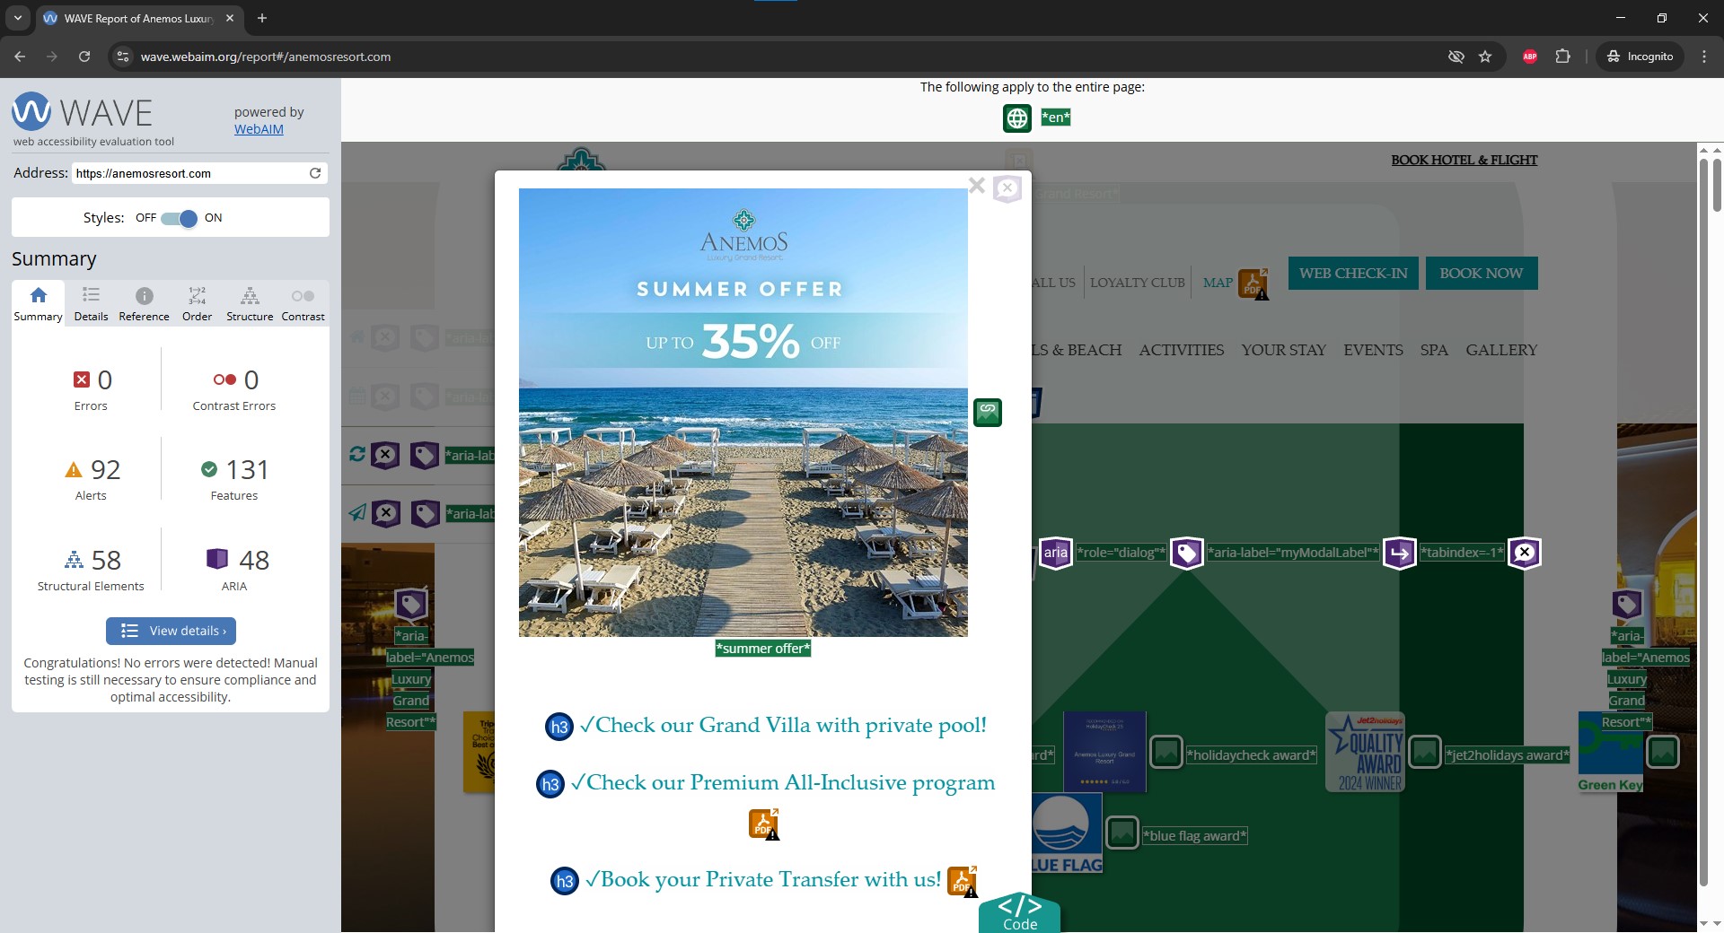Click the image alt icon beside Green Key

click(x=1663, y=752)
